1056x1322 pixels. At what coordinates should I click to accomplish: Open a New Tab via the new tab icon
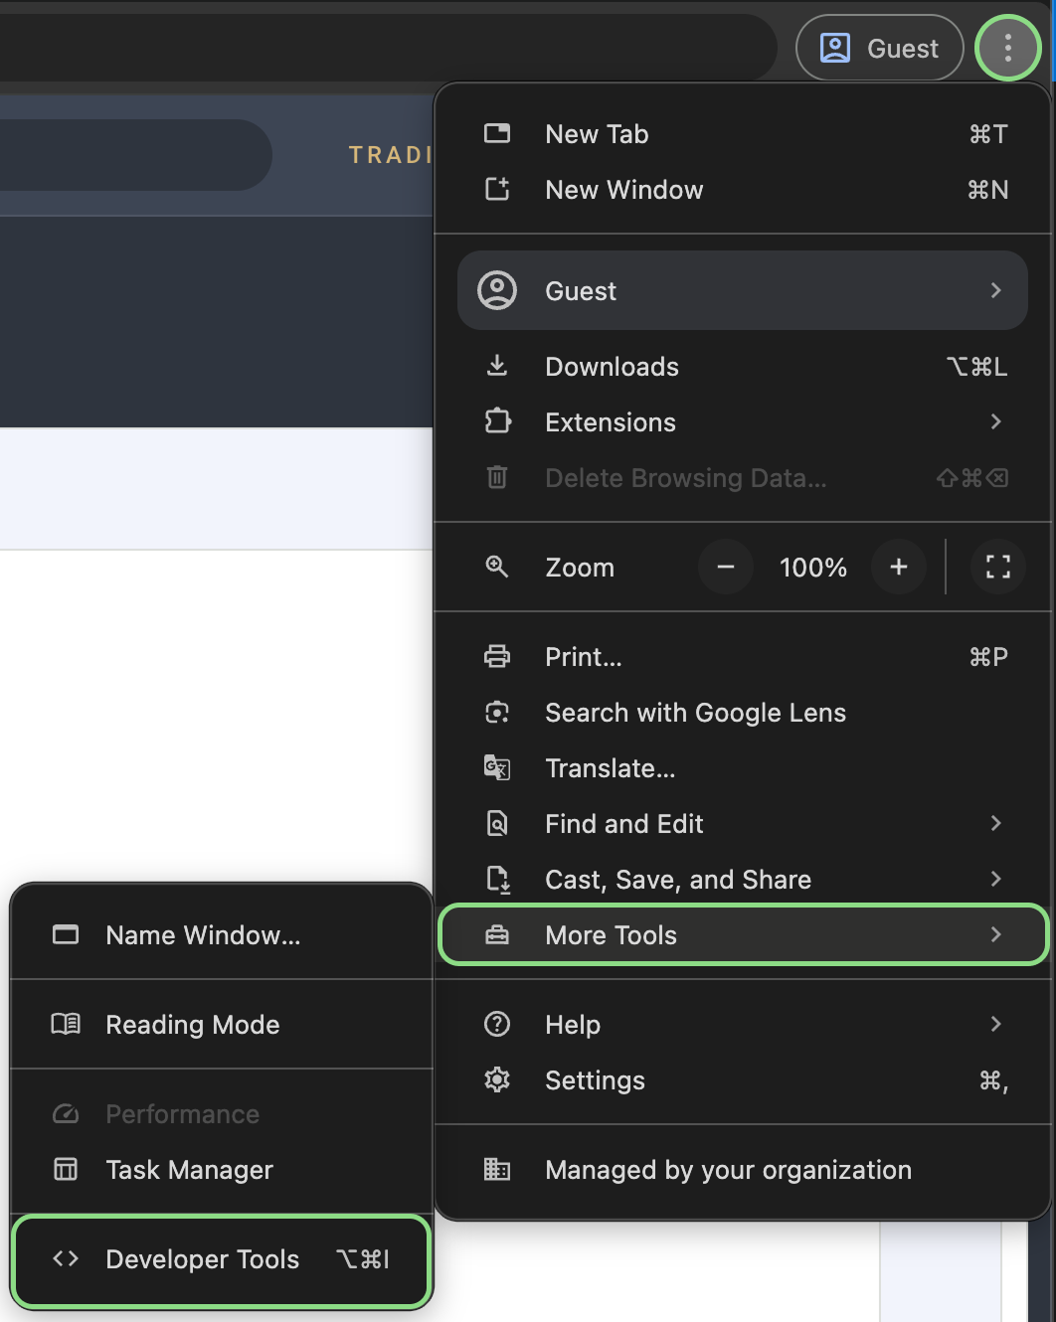pyautogui.click(x=497, y=133)
